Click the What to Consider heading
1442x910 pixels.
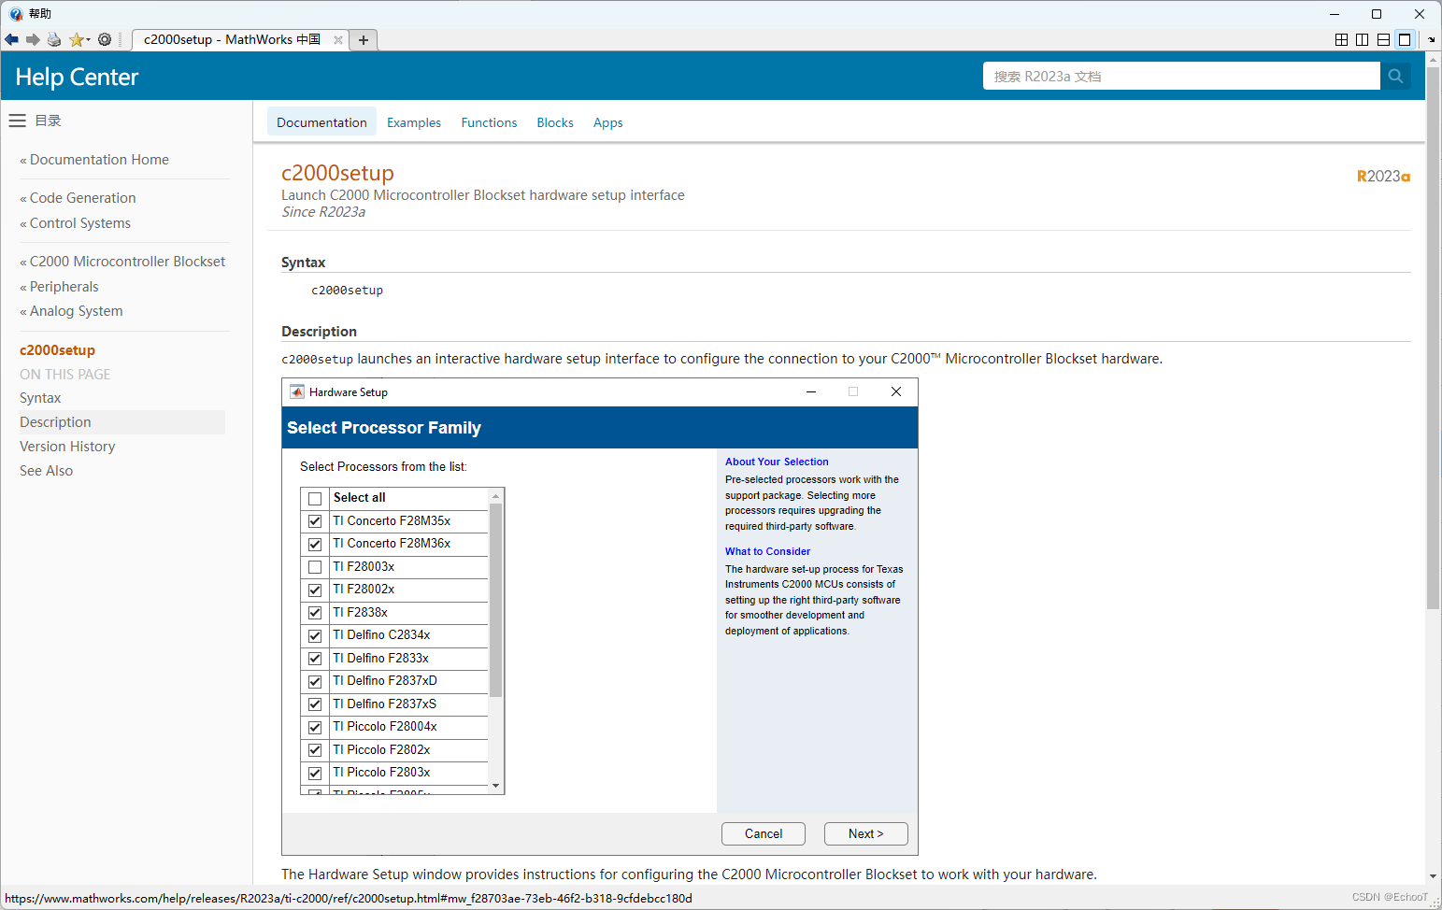[768, 551]
